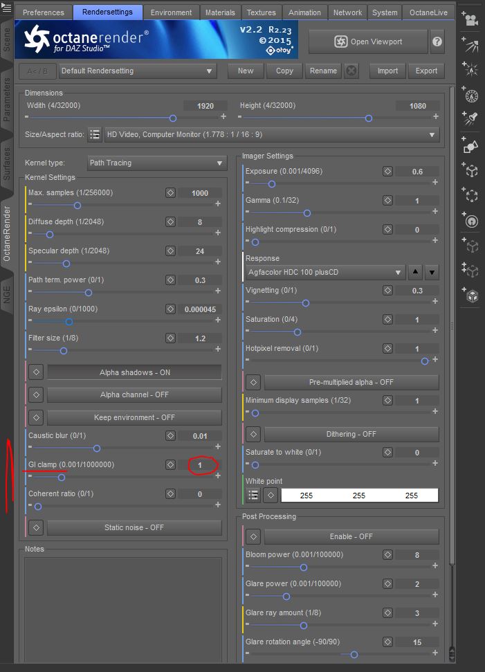Click the Rename button
This screenshot has width=485, height=672.
(323, 71)
